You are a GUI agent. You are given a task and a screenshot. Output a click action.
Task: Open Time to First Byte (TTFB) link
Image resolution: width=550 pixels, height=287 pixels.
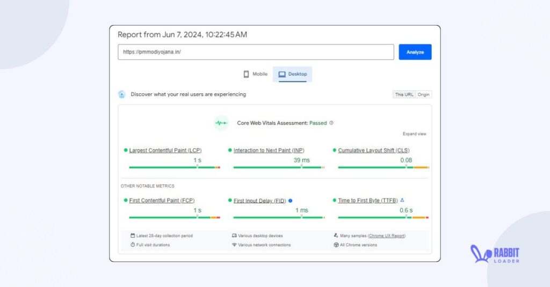click(x=367, y=201)
